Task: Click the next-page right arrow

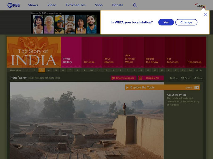Action: 201,70
